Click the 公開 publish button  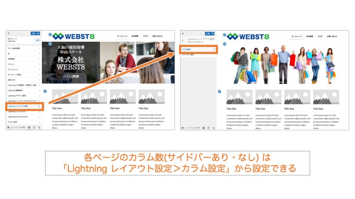click(x=33, y=34)
